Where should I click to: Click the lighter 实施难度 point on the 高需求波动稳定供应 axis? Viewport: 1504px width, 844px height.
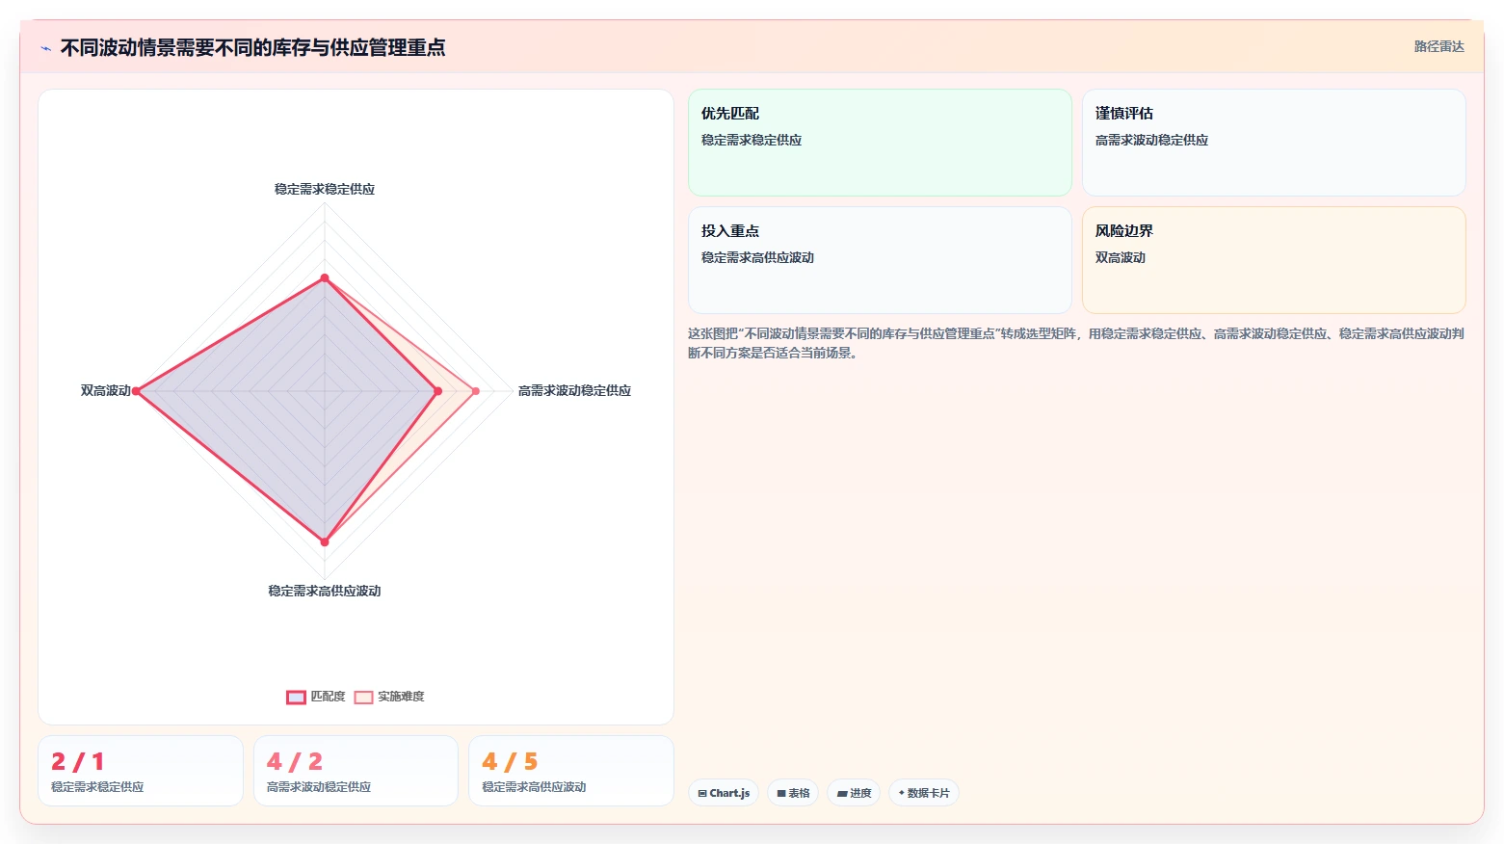pyautogui.click(x=476, y=391)
